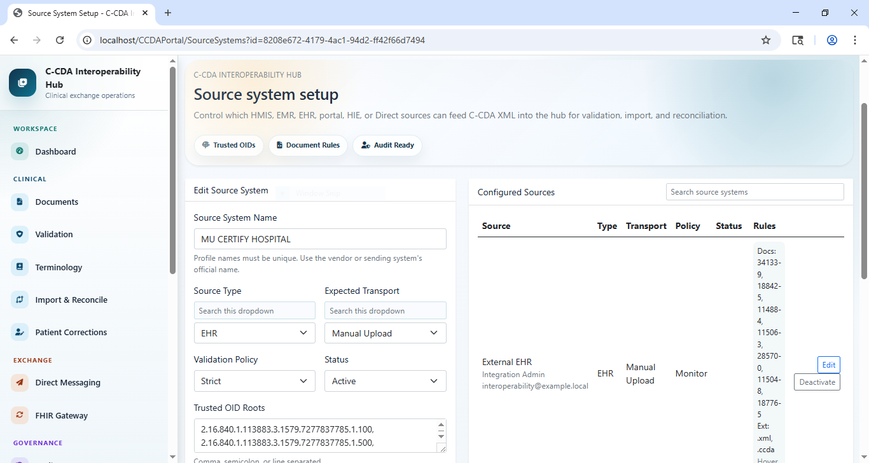Click the Google Lens search icon
This screenshot has width=869, height=463.
[798, 40]
